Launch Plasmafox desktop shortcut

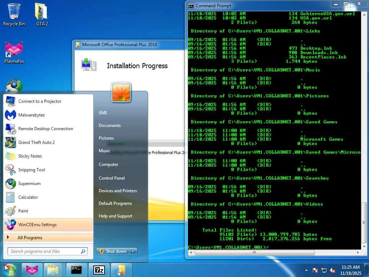pos(14,52)
